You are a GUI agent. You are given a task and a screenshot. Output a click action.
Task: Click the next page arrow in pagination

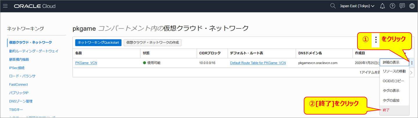[411, 73]
